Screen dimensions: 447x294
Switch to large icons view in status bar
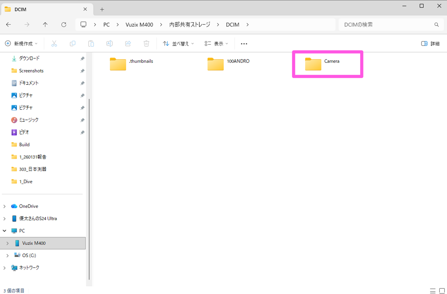click(x=442, y=291)
